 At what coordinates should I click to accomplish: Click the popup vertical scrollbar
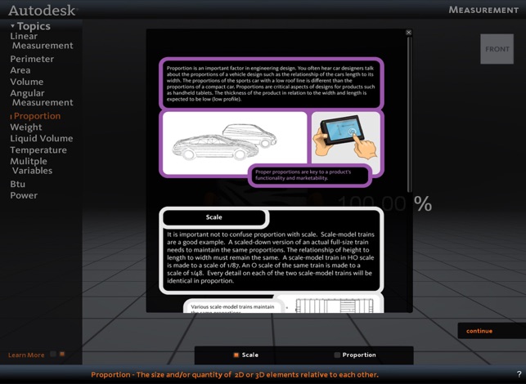(409, 114)
